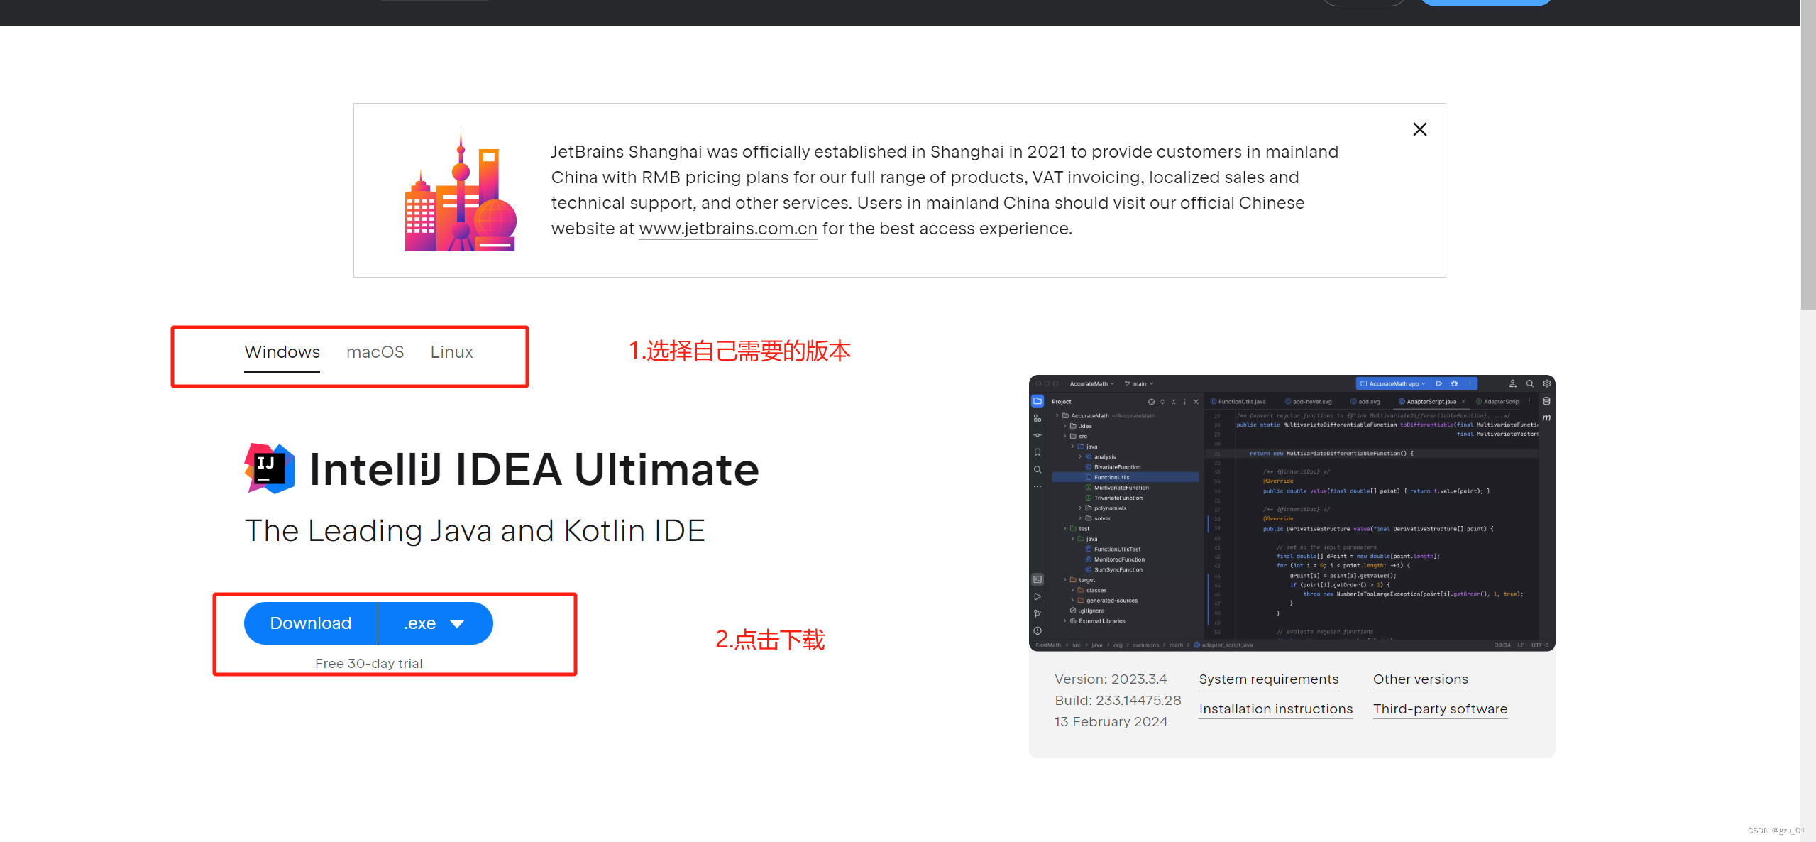The width and height of the screenshot is (1816, 842).
Task: Click the Debug bug icon in preview toolbar
Action: coord(1455,383)
